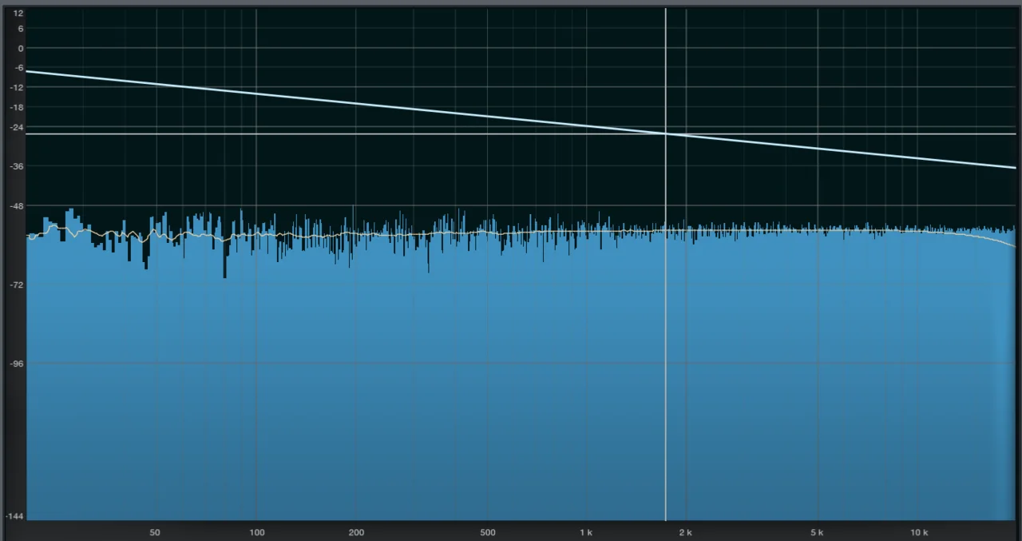
Task: Click the 500 Hz frequency label
Action: tap(487, 531)
